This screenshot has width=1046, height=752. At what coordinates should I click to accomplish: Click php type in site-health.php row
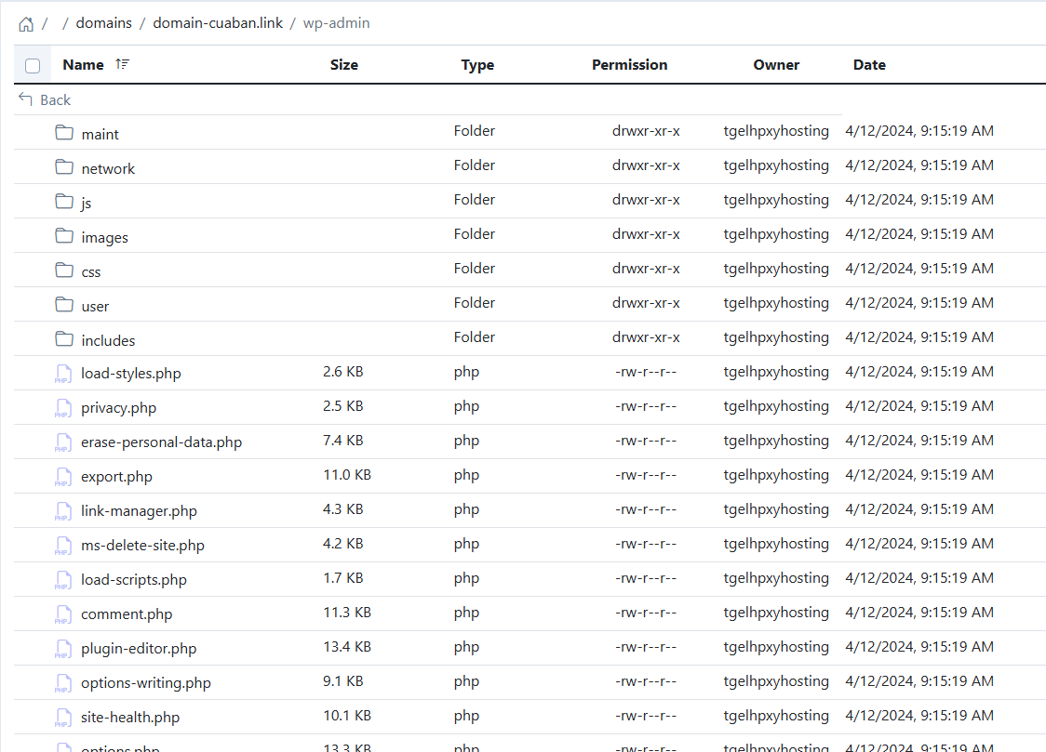coord(466,717)
